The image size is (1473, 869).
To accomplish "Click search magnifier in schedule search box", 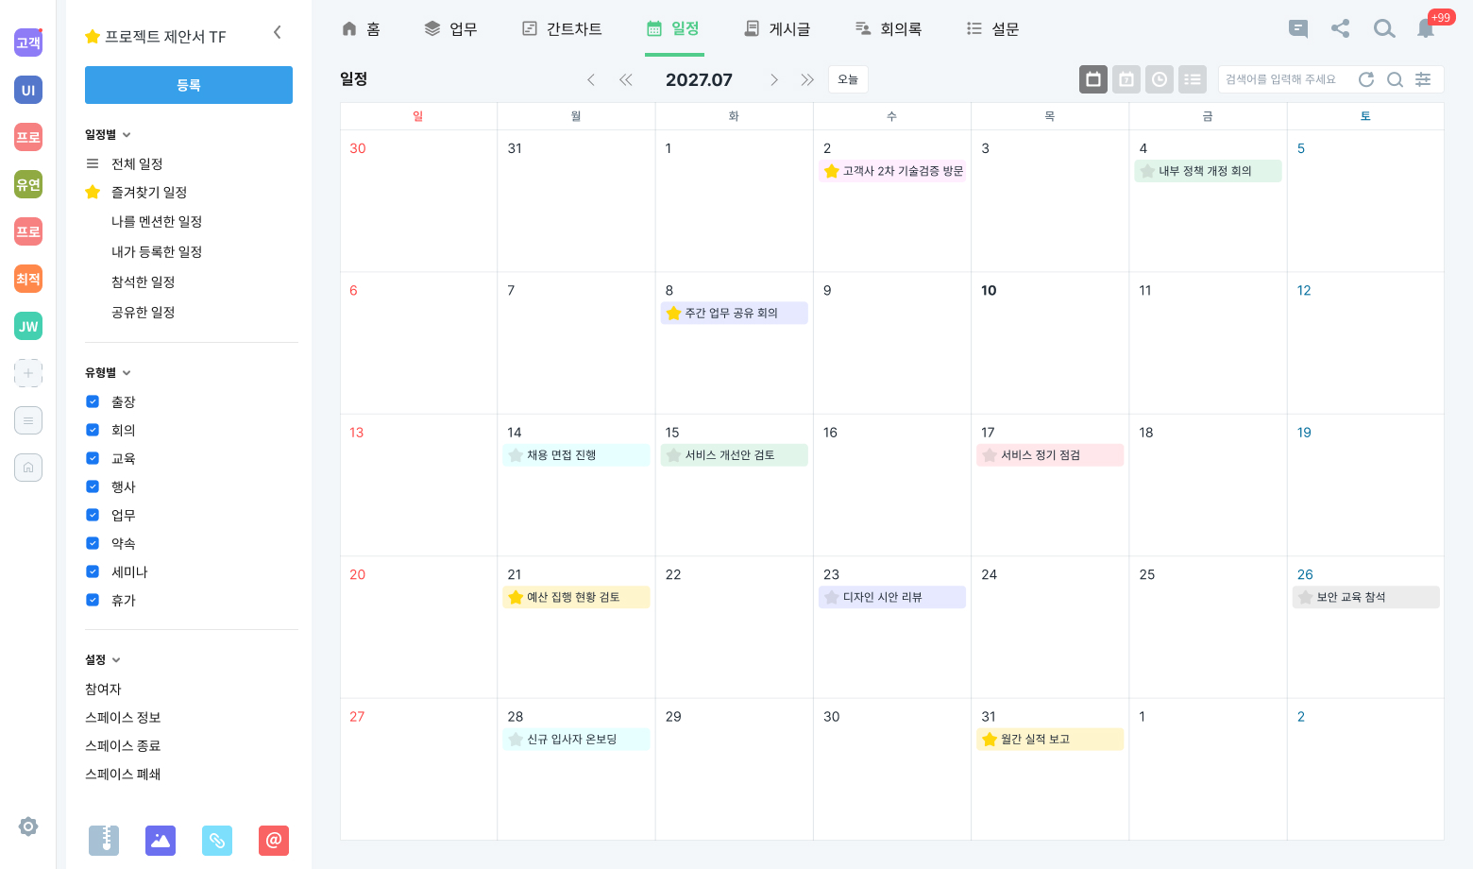I will pyautogui.click(x=1395, y=79).
